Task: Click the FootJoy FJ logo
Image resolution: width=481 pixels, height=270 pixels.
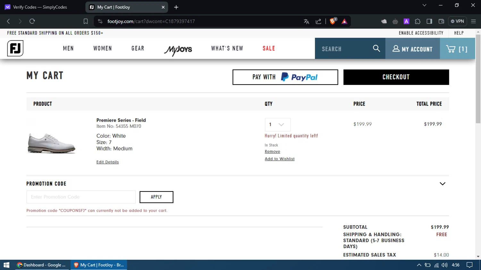Action: [15, 48]
